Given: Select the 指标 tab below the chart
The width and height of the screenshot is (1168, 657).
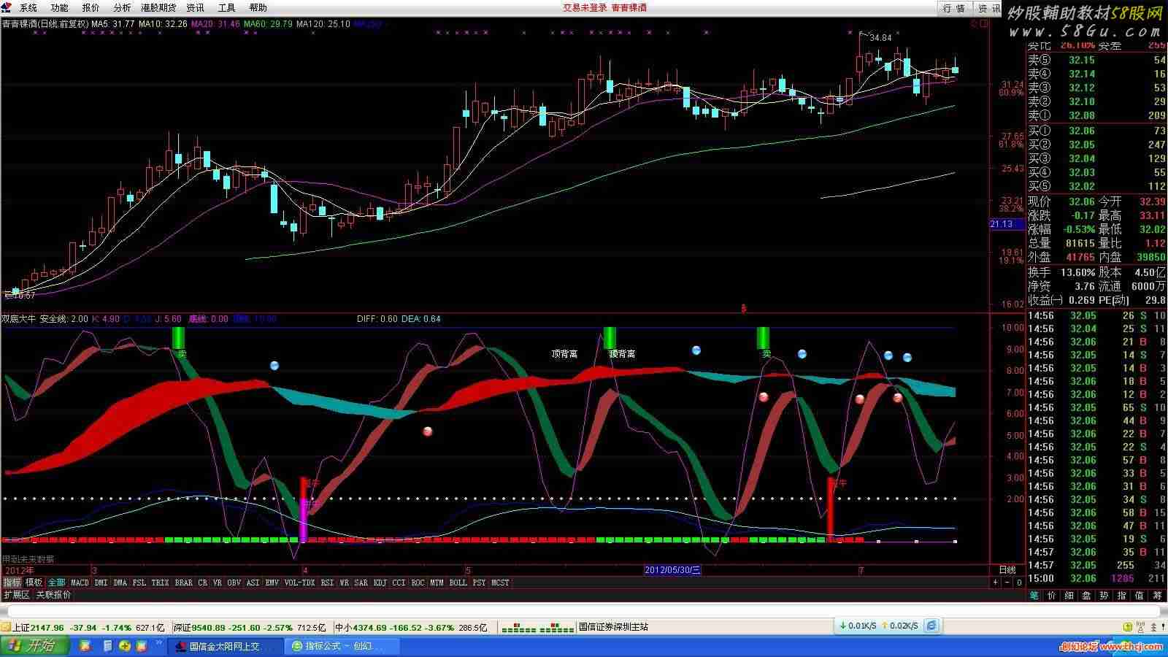Looking at the screenshot, I should 12,583.
